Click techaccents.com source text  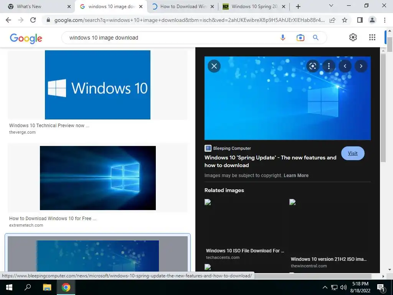coord(223,257)
